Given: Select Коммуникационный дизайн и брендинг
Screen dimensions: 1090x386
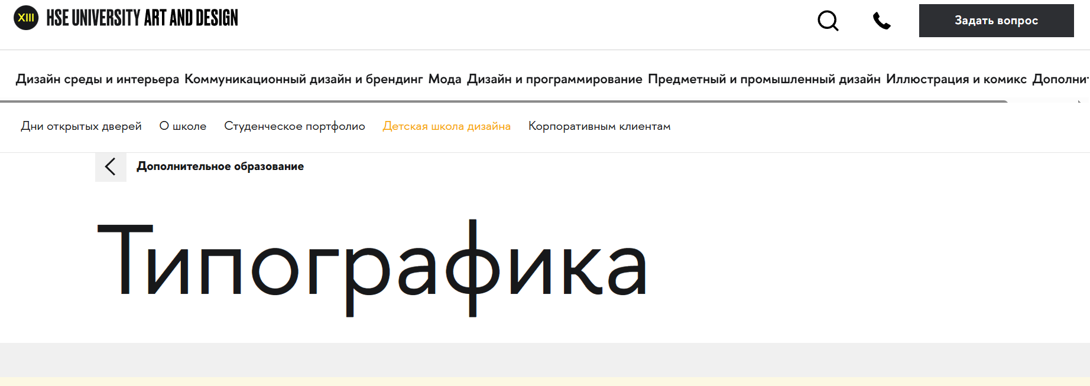Looking at the screenshot, I should pos(303,79).
